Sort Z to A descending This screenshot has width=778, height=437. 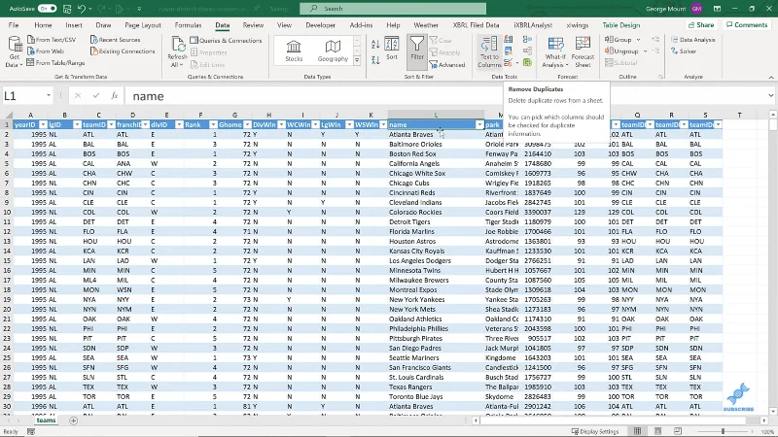tap(375, 59)
